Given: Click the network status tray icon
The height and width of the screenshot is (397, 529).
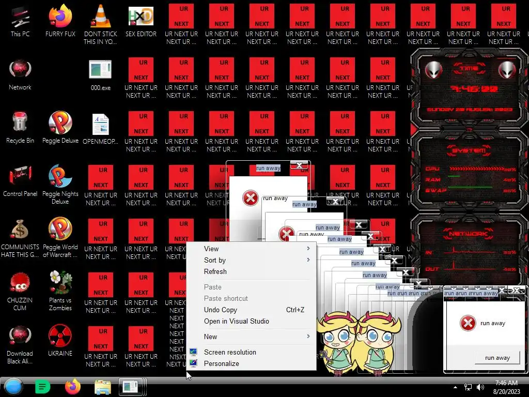Looking at the screenshot, I should (468, 387).
